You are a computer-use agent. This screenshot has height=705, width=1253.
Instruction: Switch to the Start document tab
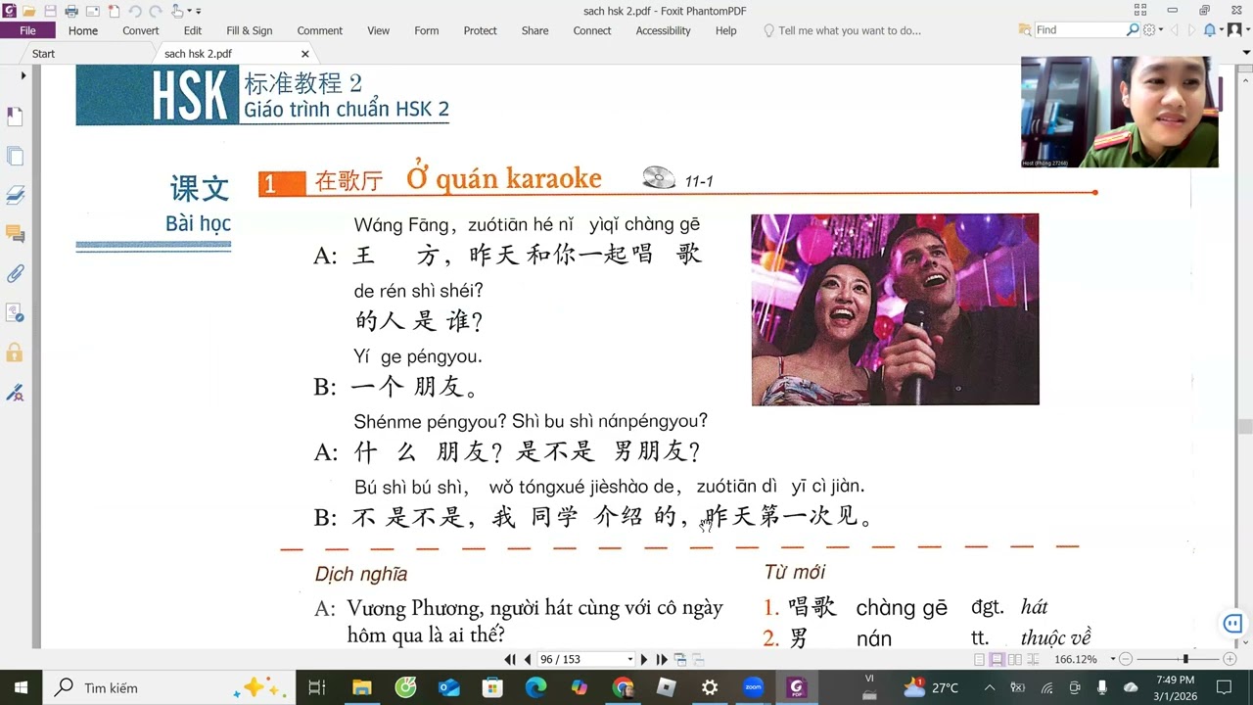coord(43,54)
